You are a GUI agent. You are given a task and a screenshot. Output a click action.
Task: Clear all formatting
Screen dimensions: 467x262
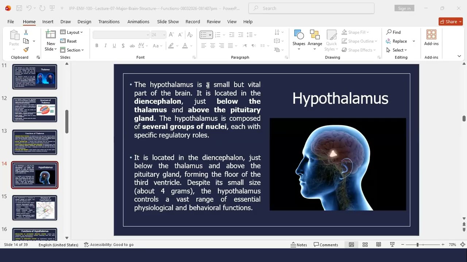click(190, 35)
